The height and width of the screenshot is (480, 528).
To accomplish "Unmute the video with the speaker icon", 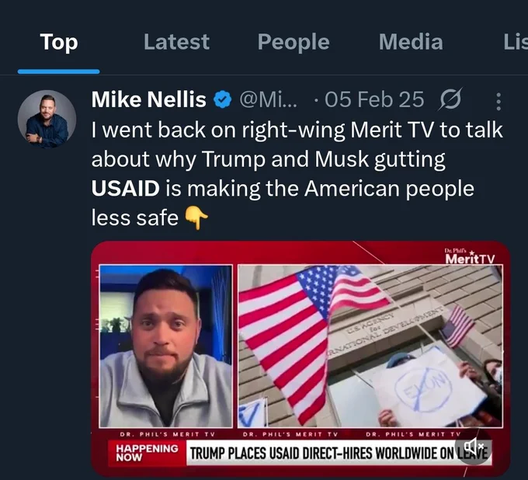I will click(x=474, y=447).
